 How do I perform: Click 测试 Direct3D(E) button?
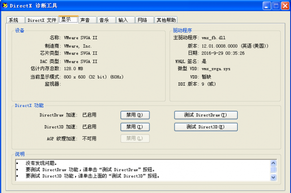(x=206, y=127)
